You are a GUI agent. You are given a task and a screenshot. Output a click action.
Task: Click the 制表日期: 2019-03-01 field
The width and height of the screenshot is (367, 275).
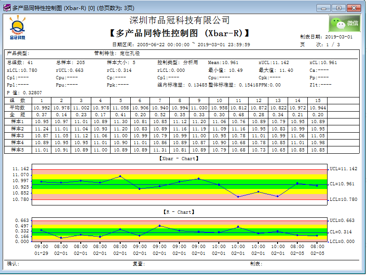tap(326, 37)
